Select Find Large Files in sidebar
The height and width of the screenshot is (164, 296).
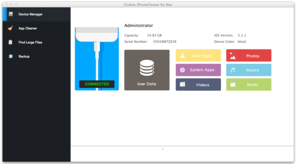[x=30, y=42]
